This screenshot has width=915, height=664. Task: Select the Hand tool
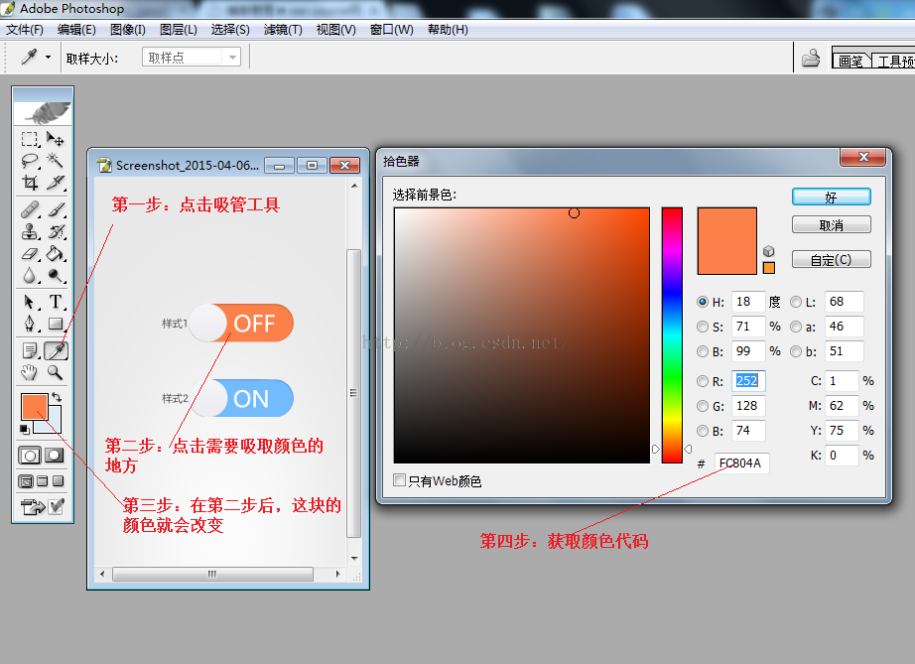tap(29, 373)
